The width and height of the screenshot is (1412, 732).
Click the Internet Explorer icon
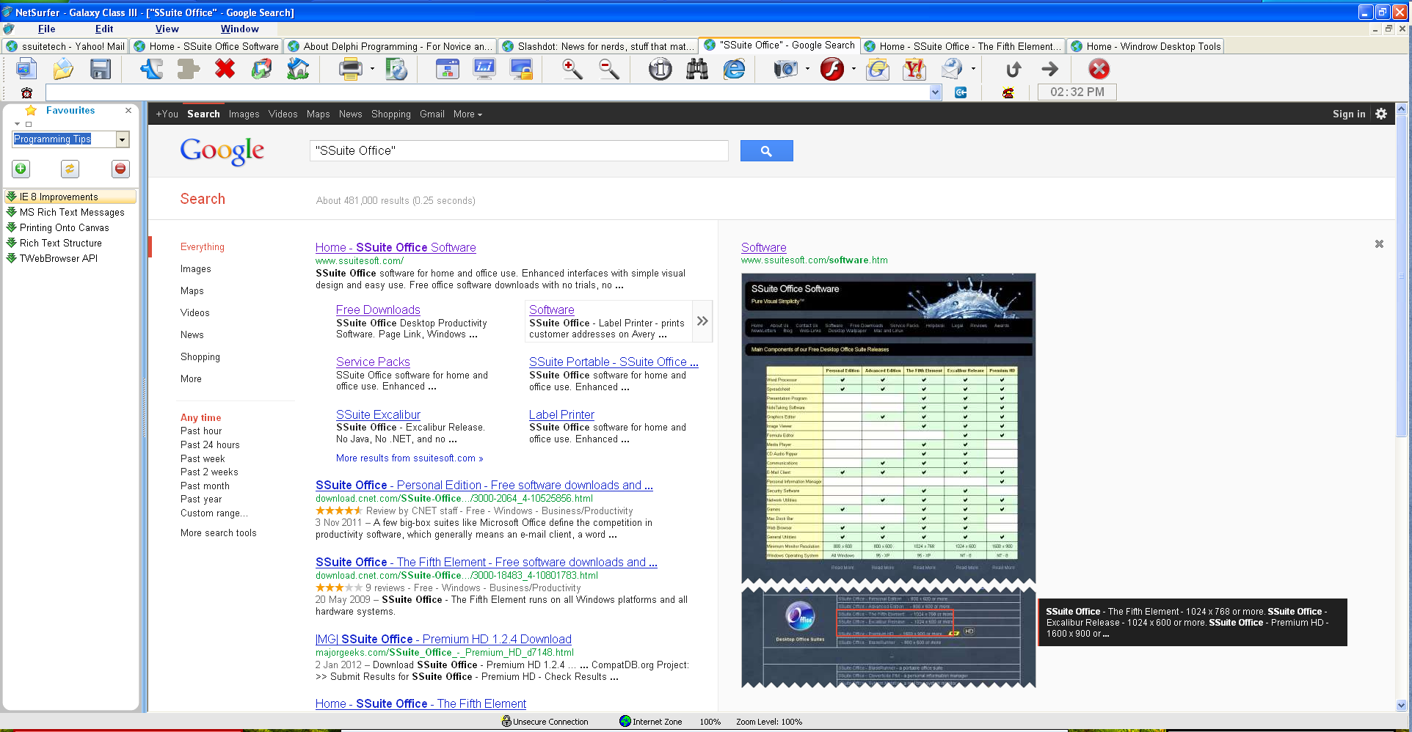[734, 70]
